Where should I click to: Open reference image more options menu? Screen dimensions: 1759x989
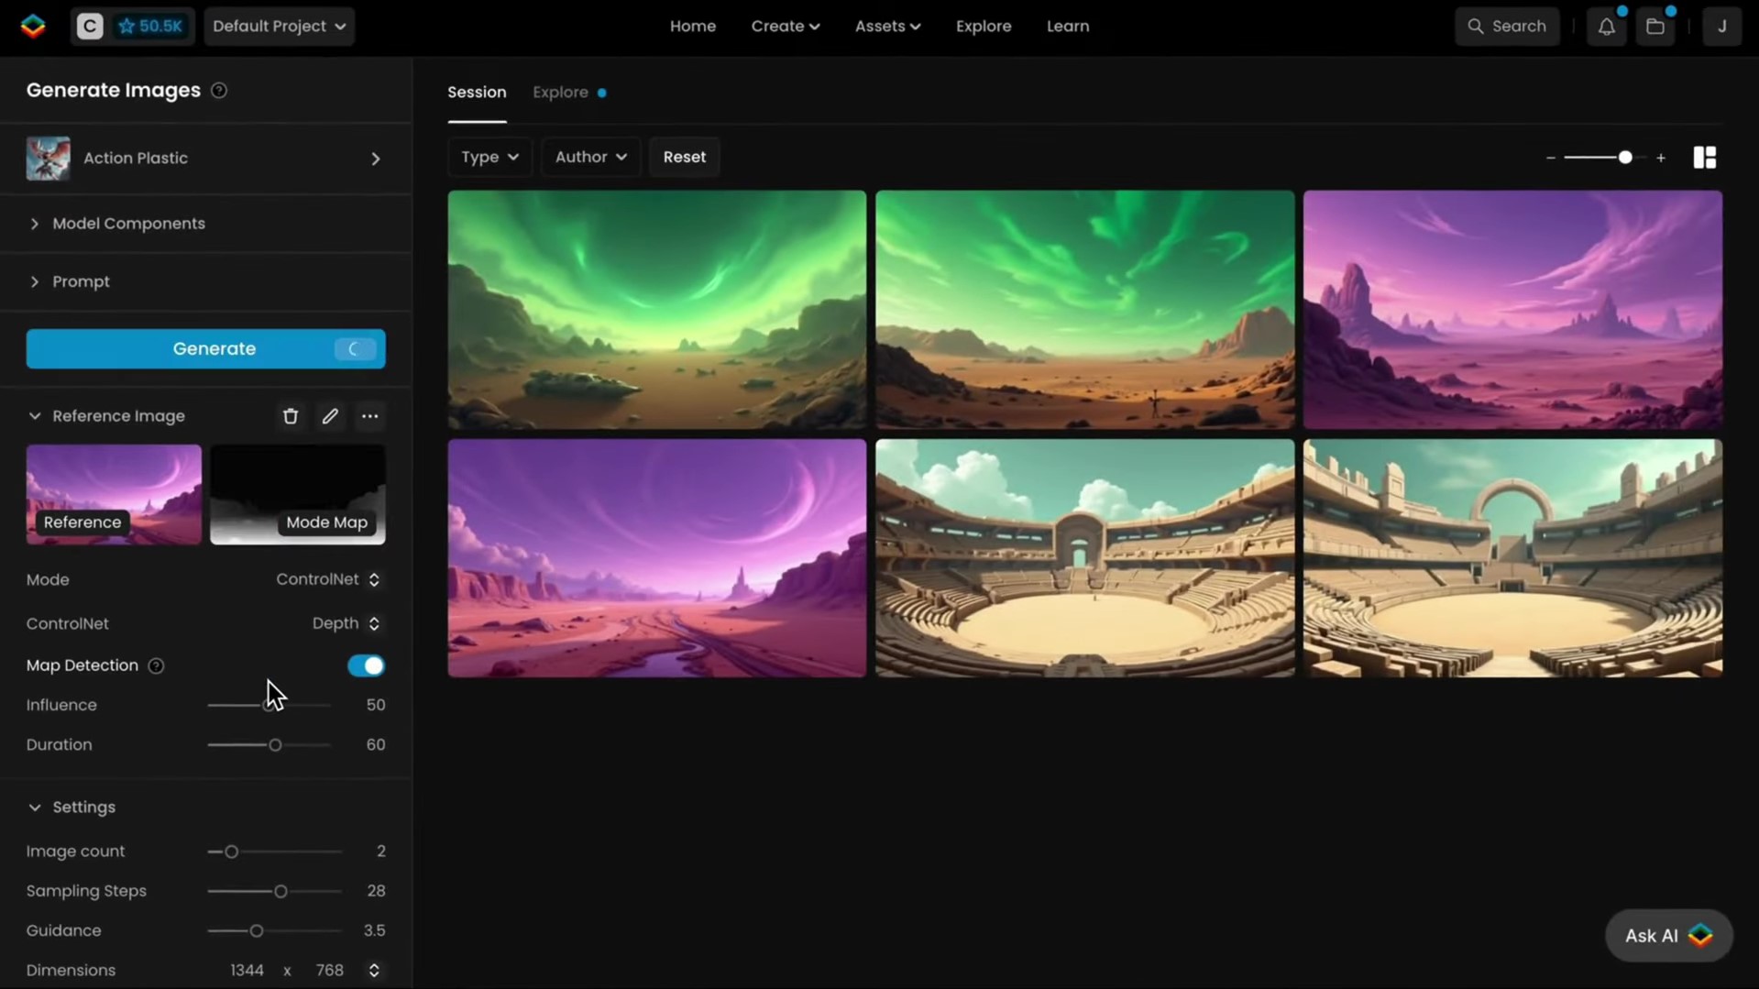(369, 416)
